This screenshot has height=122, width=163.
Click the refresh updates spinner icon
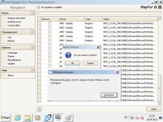tap(38, 7)
